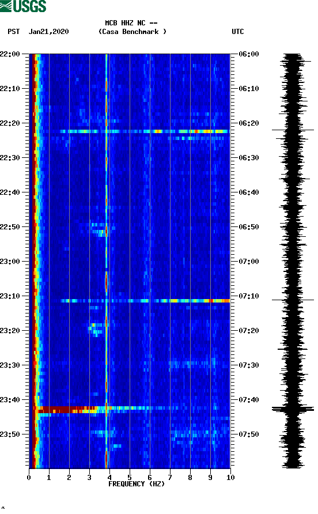Click the 23:50 PST time label
Image resolution: width=318 pixels, height=514 pixels.
[10, 434]
